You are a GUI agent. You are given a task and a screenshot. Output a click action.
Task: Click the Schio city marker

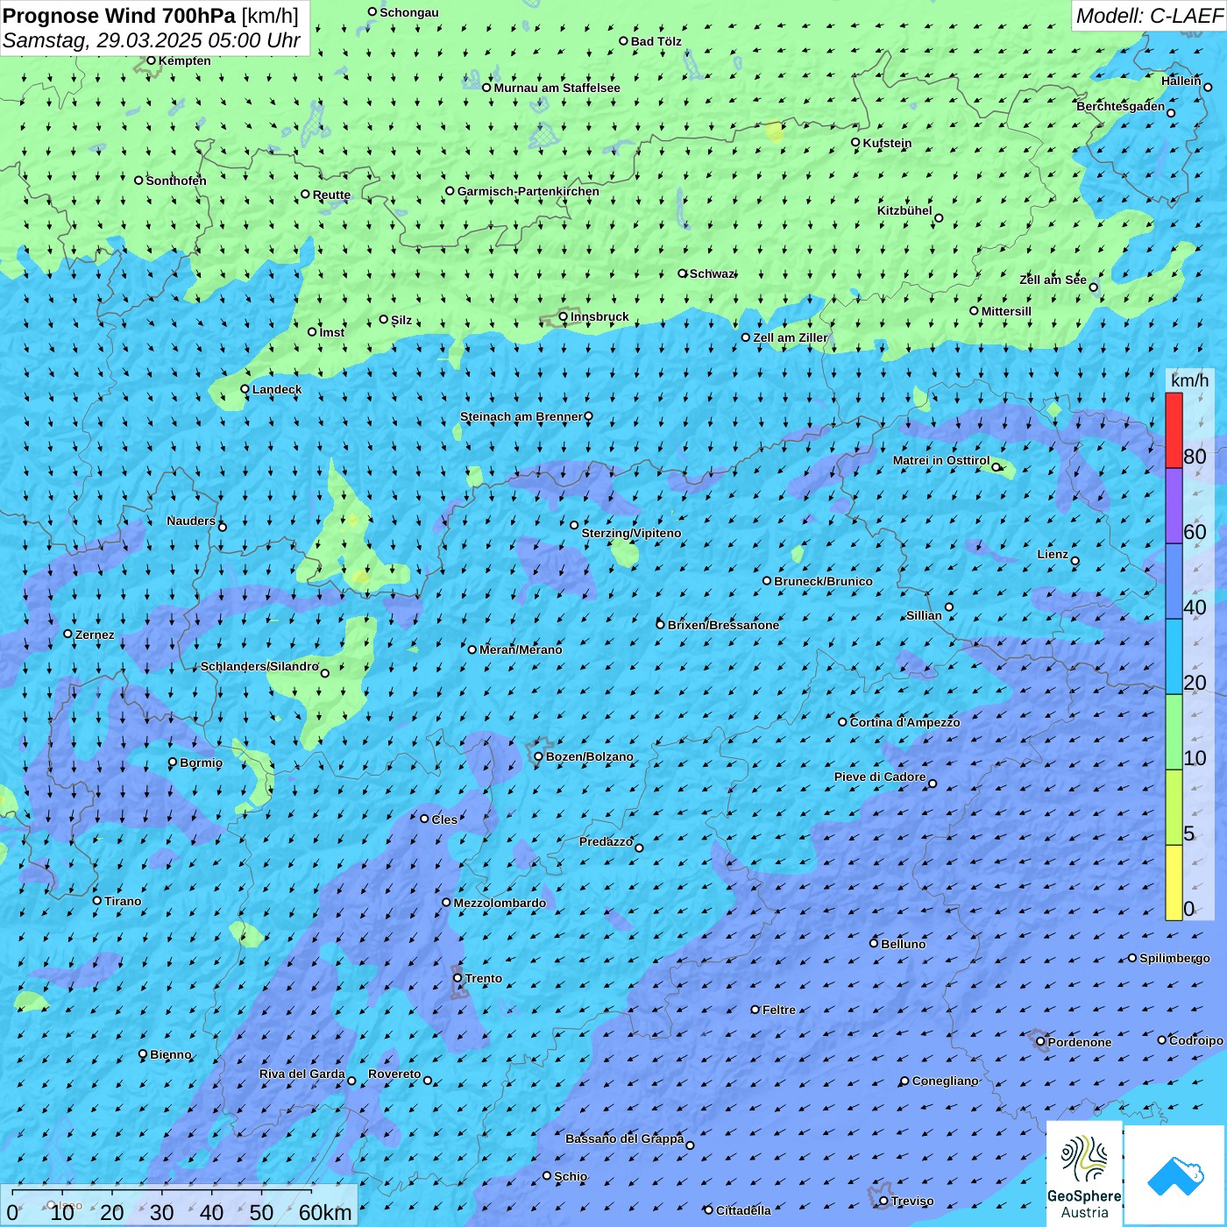point(547,1176)
